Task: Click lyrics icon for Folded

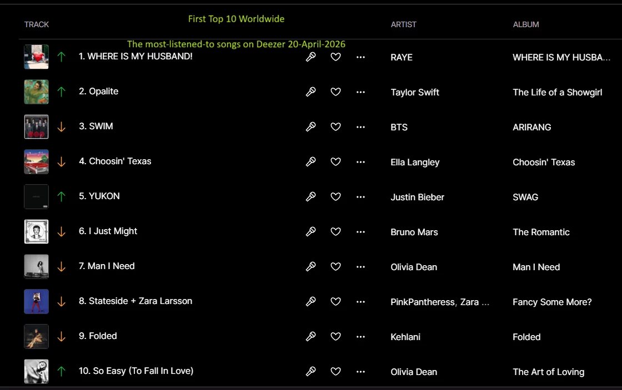Action: pos(311,336)
